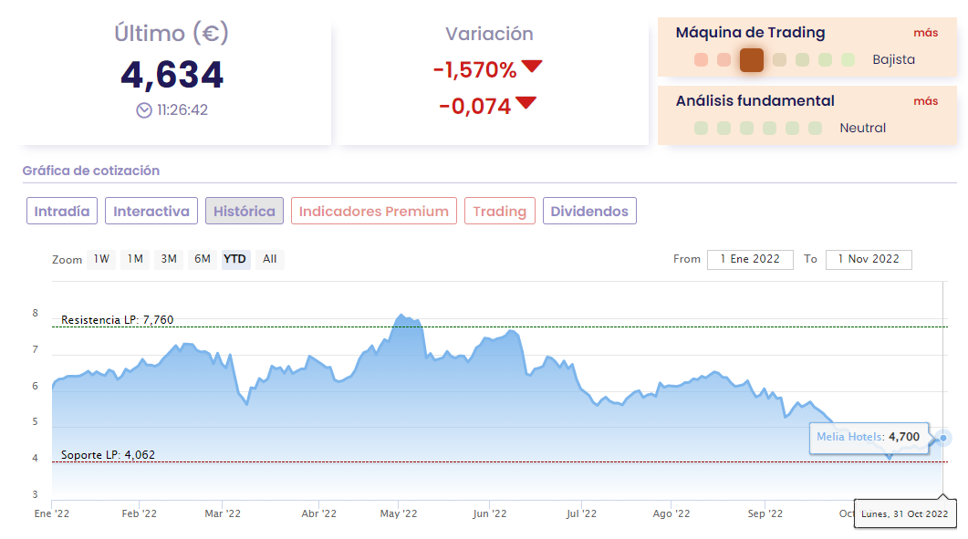Open 'más' link for Máquina de Trading
968x539 pixels.
tap(925, 33)
